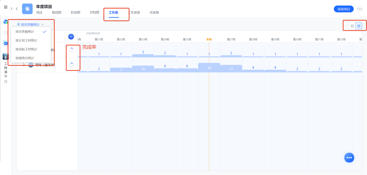This screenshot has width=367, height=175.
Task: Select the 第24周 column header
Action: [165, 40]
